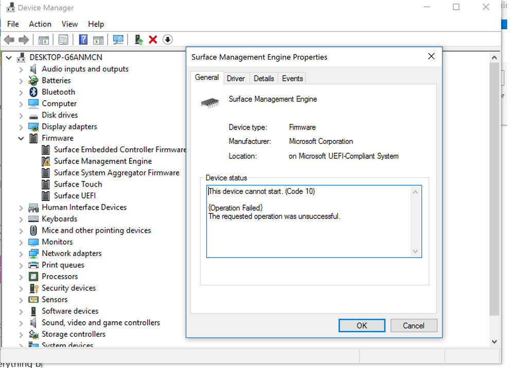Open the Help menu
The height and width of the screenshot is (368, 527).
click(x=96, y=24)
